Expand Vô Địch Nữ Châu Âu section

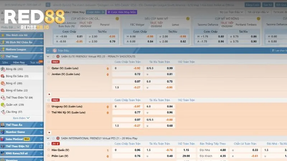22,42
